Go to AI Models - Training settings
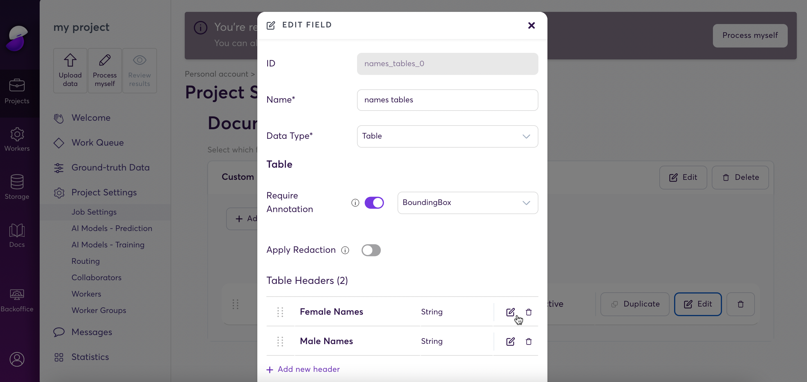Image resolution: width=807 pixels, height=382 pixels. tap(108, 245)
